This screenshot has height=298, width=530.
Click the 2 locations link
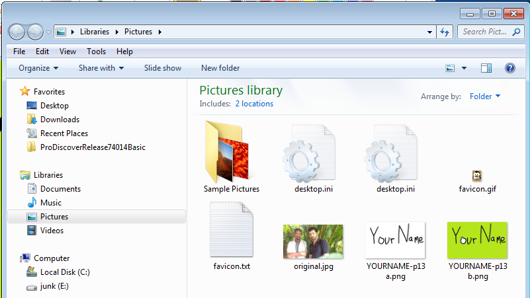click(x=254, y=104)
